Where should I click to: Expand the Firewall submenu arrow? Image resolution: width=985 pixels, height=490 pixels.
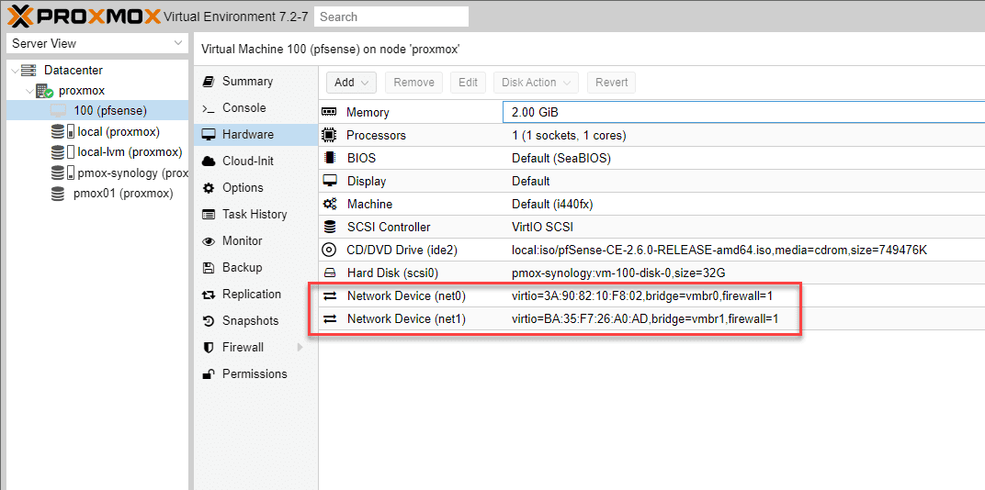300,348
